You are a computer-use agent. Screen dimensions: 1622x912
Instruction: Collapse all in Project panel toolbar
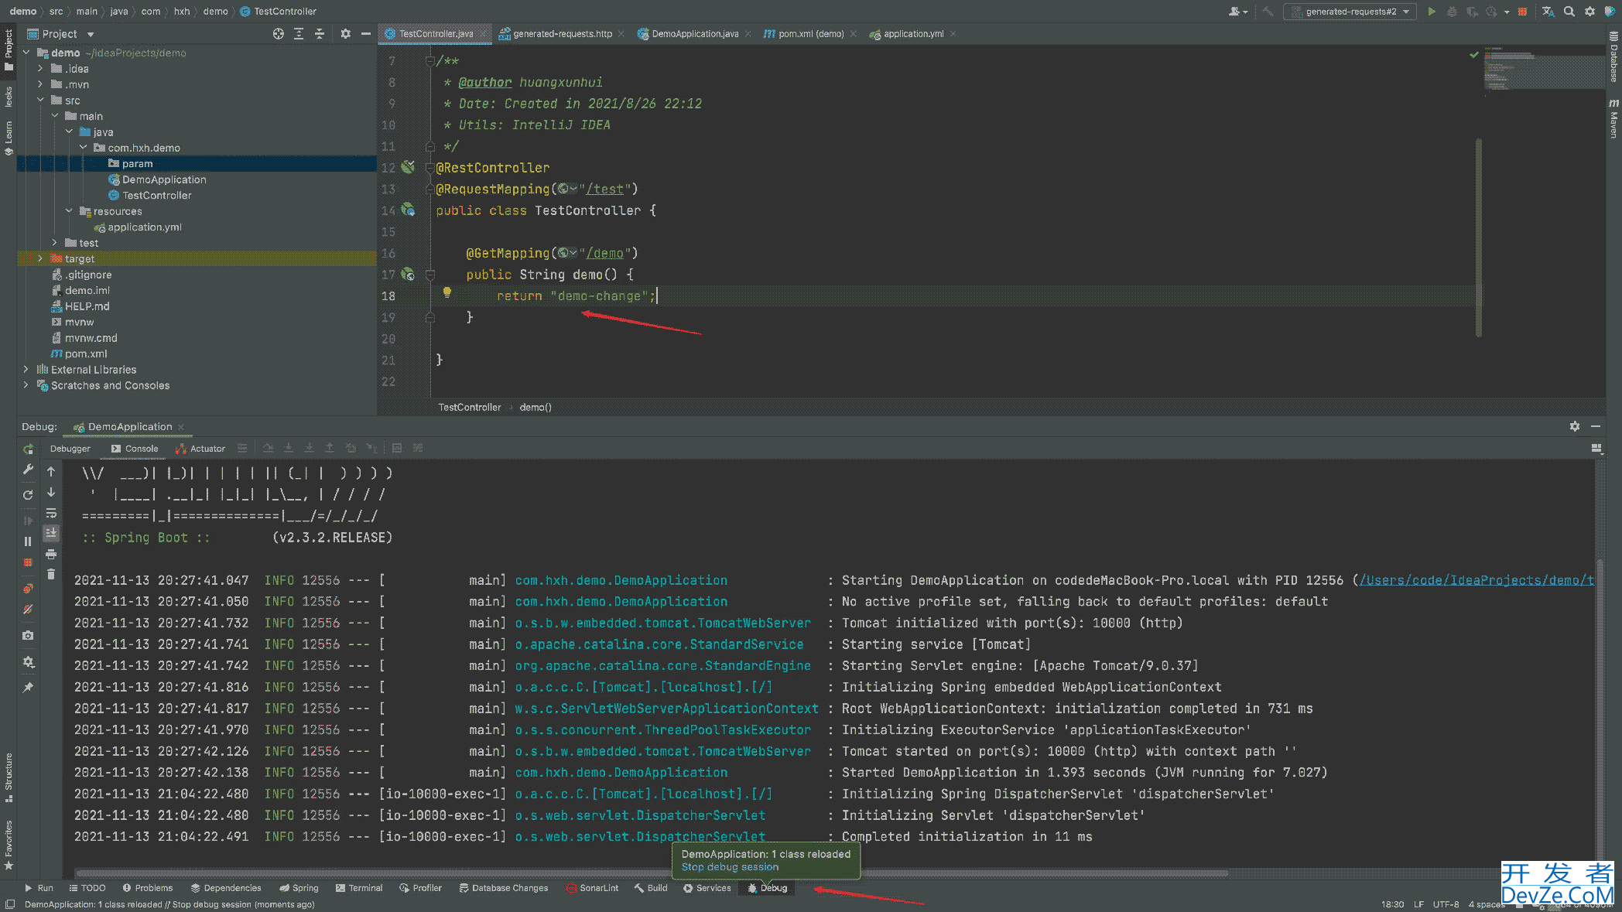coord(319,34)
